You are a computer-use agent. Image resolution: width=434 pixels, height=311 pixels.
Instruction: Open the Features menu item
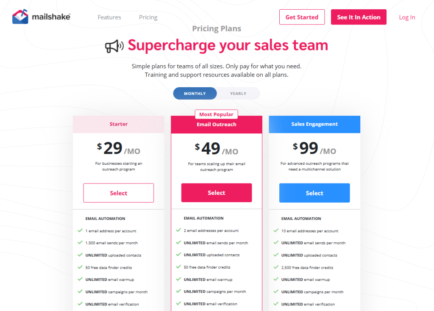click(109, 17)
